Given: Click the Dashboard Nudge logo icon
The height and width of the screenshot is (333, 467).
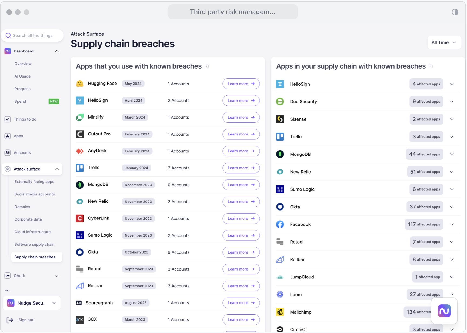Looking at the screenshot, I should click(x=8, y=51).
